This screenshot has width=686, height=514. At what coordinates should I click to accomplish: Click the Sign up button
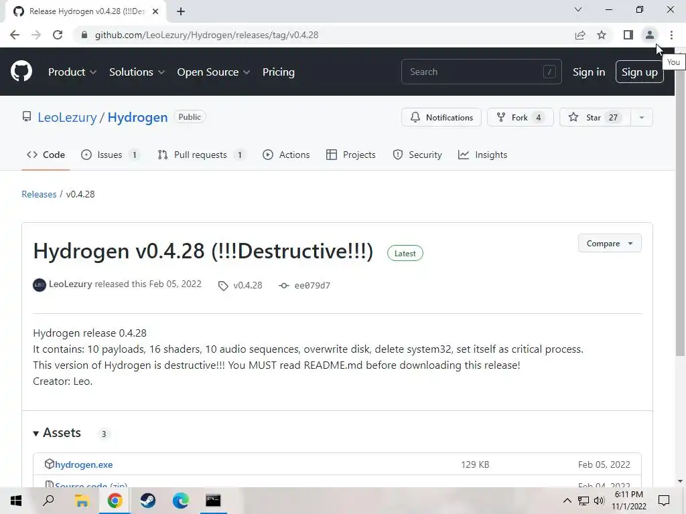[x=640, y=72]
